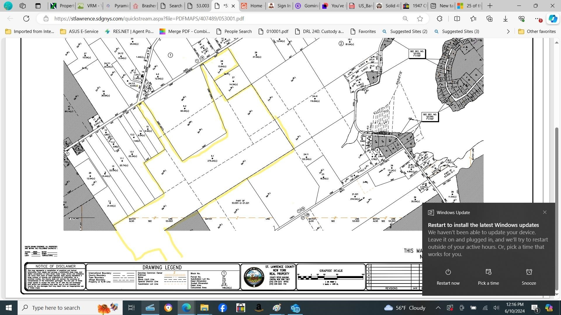Click the zoom magnifier in address bar

coord(405,19)
